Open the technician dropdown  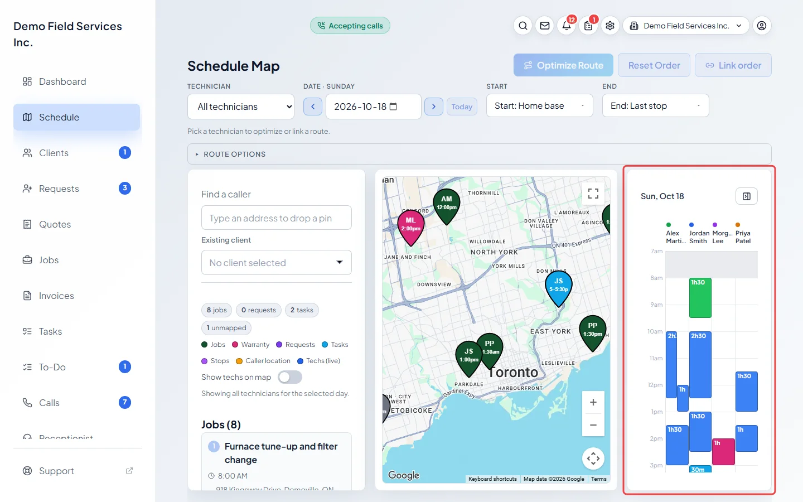[x=241, y=107]
